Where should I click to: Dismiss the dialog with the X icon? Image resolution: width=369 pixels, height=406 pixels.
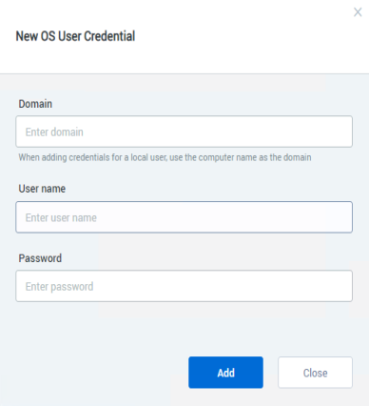tap(358, 12)
